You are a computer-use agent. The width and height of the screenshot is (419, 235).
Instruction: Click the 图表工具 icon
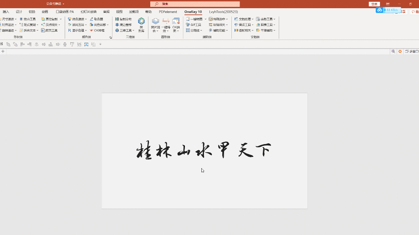(258, 25)
